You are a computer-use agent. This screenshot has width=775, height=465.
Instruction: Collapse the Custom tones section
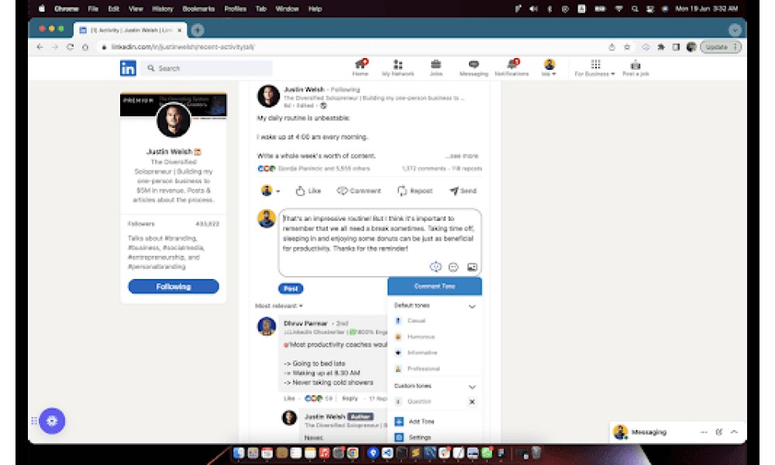point(472,387)
